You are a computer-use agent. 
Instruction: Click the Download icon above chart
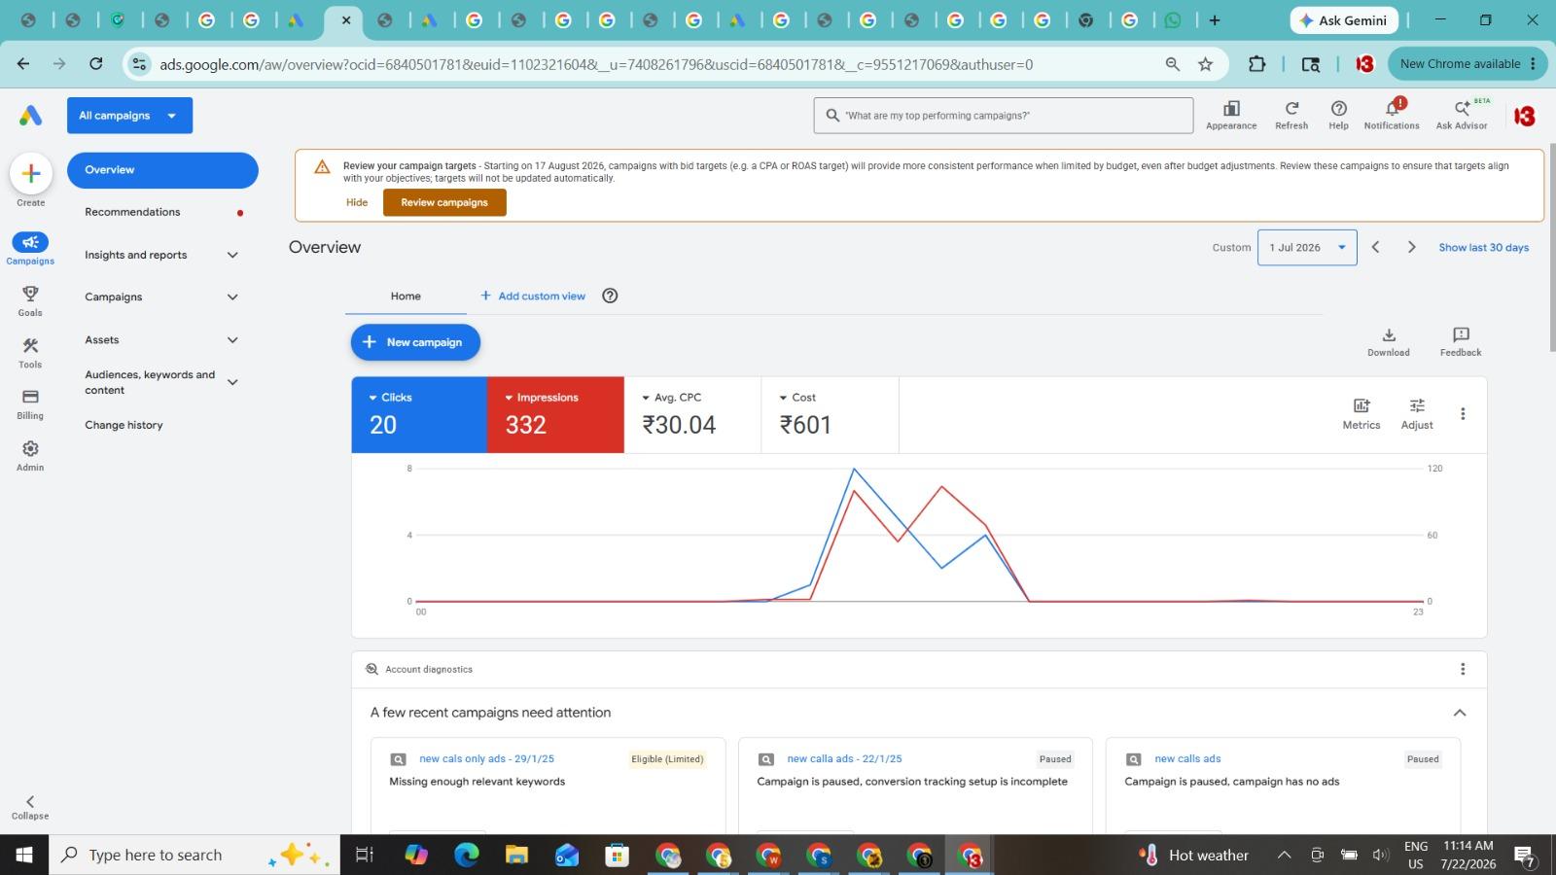pos(1389,334)
